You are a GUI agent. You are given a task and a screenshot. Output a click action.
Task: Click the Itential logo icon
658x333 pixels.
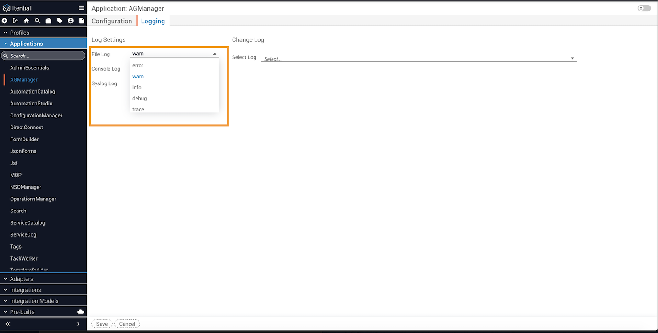pos(6,8)
